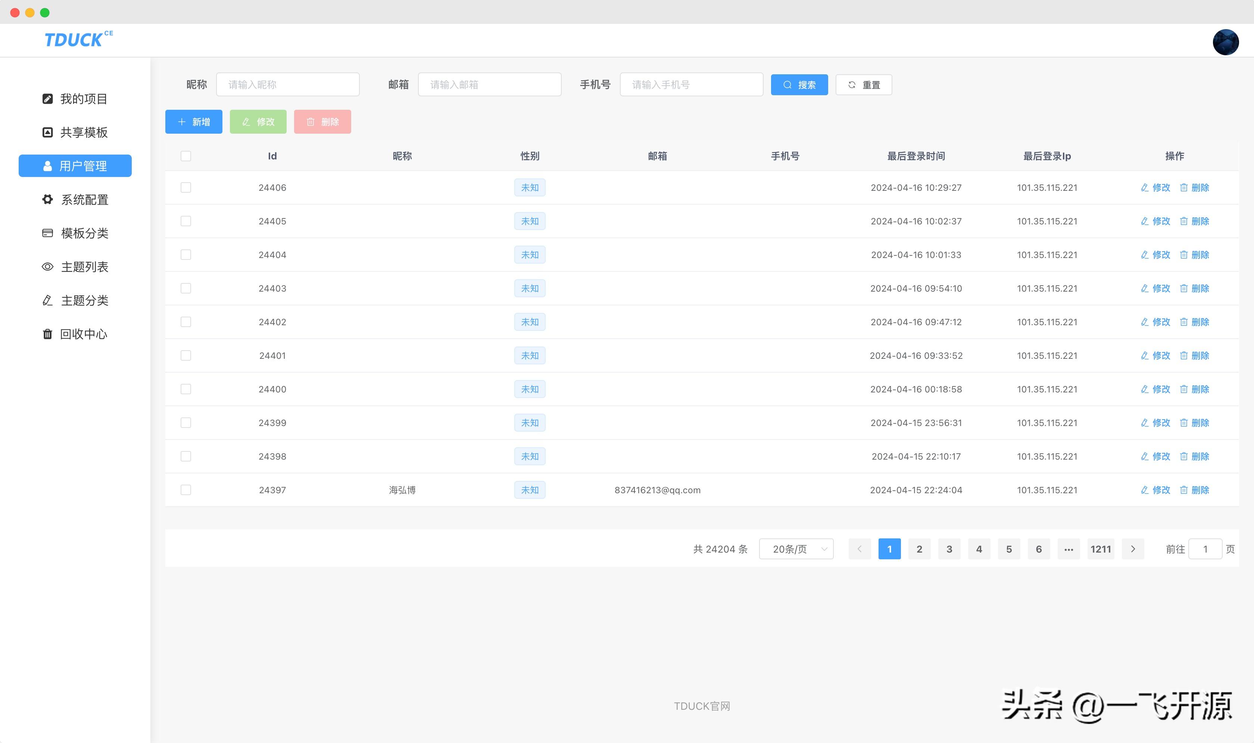
Task: Click the 新增 button
Action: (x=194, y=122)
